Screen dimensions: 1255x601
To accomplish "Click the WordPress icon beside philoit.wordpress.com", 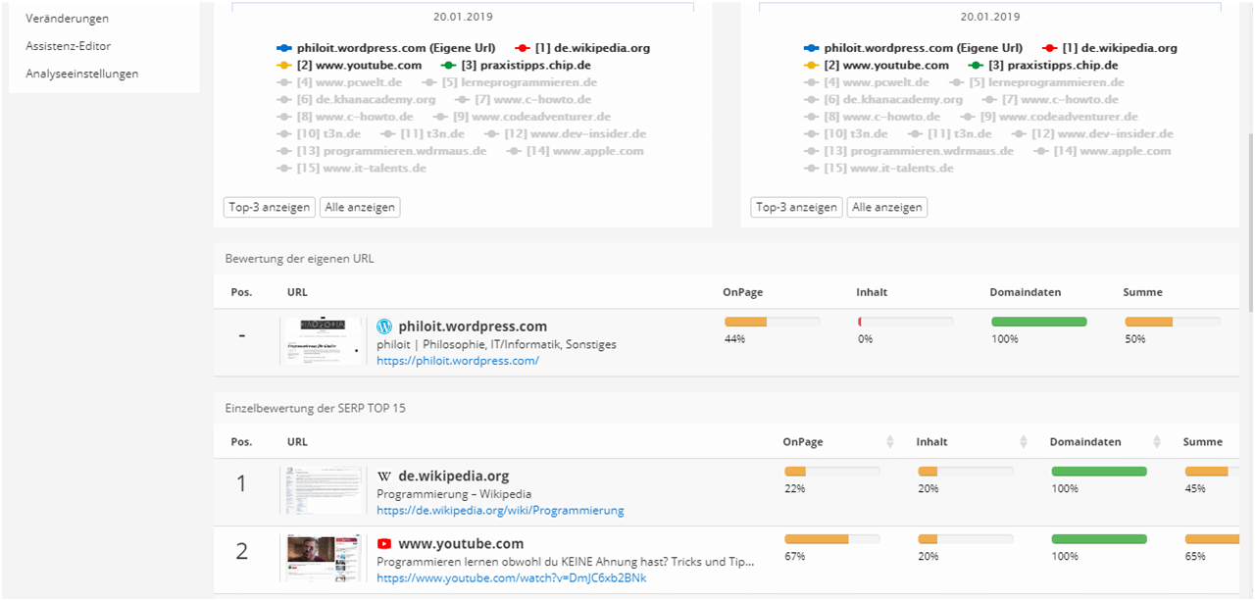I will coord(384,326).
